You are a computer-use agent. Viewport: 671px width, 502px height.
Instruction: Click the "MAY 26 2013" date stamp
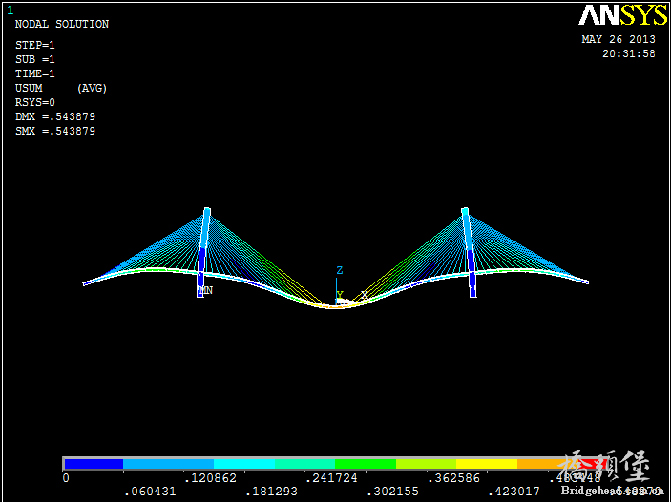point(619,39)
